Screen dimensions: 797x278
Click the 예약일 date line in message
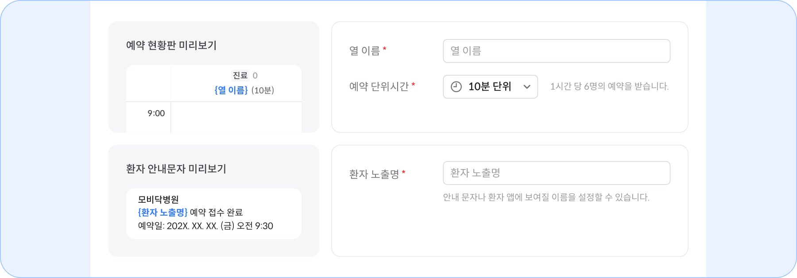pos(205,226)
